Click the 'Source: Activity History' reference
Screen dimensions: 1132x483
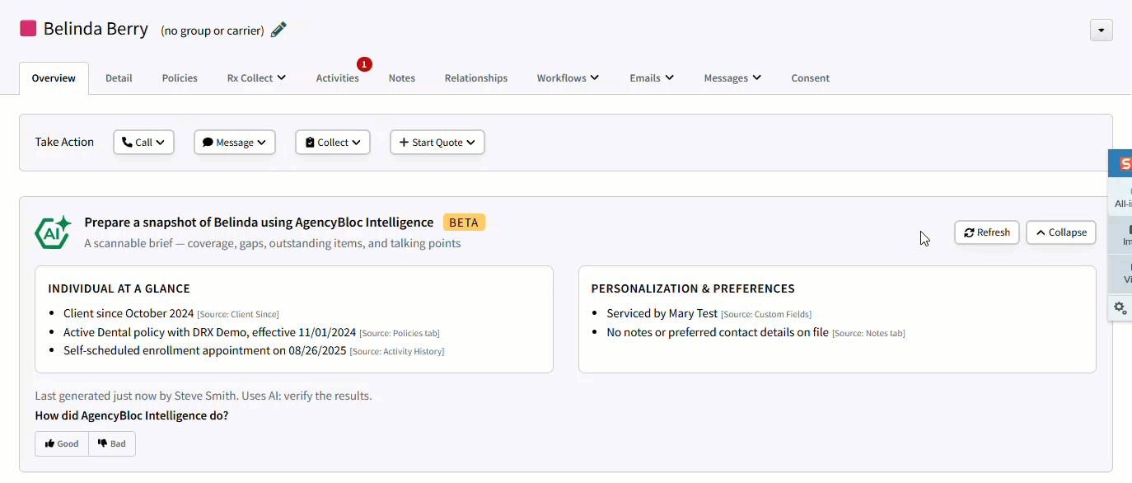tap(397, 351)
